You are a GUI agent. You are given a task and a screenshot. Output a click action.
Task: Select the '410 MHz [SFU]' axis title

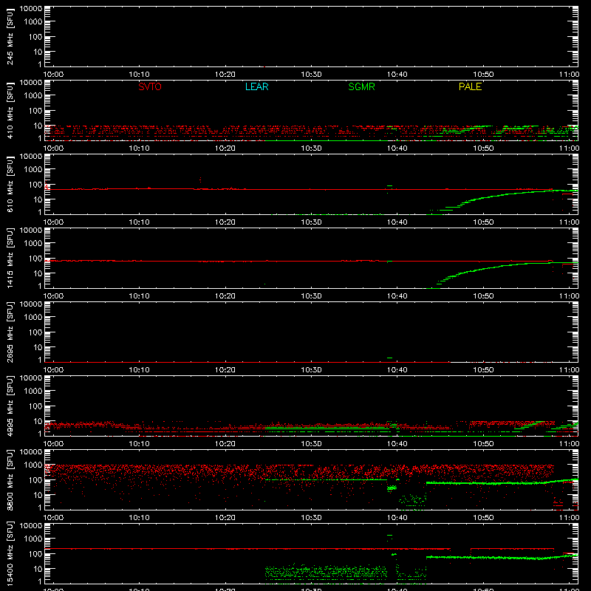pos(10,111)
